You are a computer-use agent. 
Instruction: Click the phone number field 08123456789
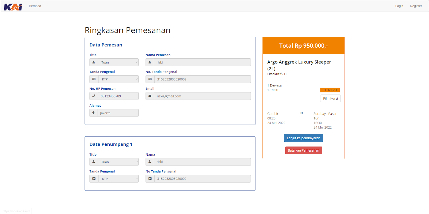(x=118, y=96)
